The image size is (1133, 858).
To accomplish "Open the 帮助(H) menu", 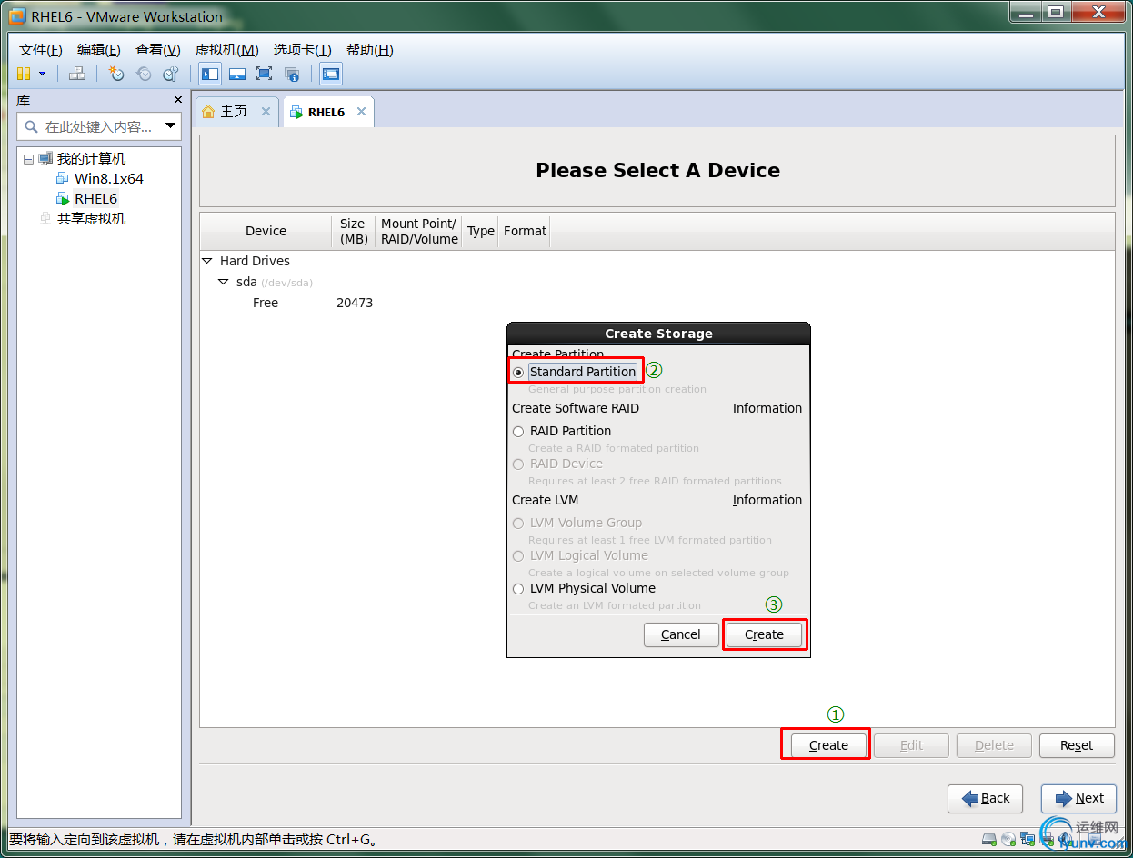I will (370, 50).
